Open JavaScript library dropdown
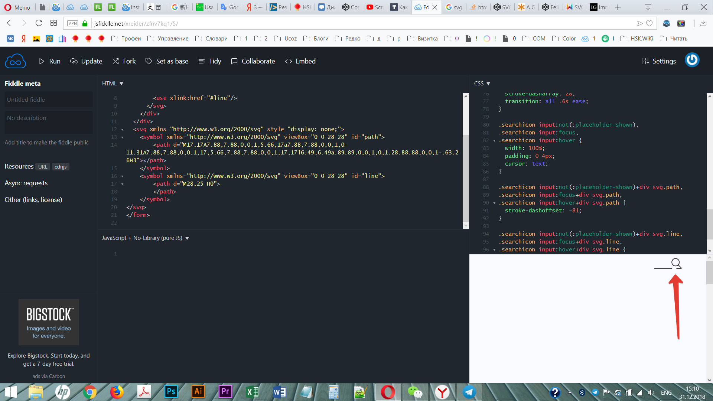The image size is (713, 401). [x=146, y=238]
